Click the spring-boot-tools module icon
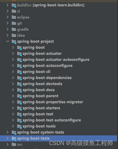The height and width of the screenshot is (149, 118). tap(19, 127)
